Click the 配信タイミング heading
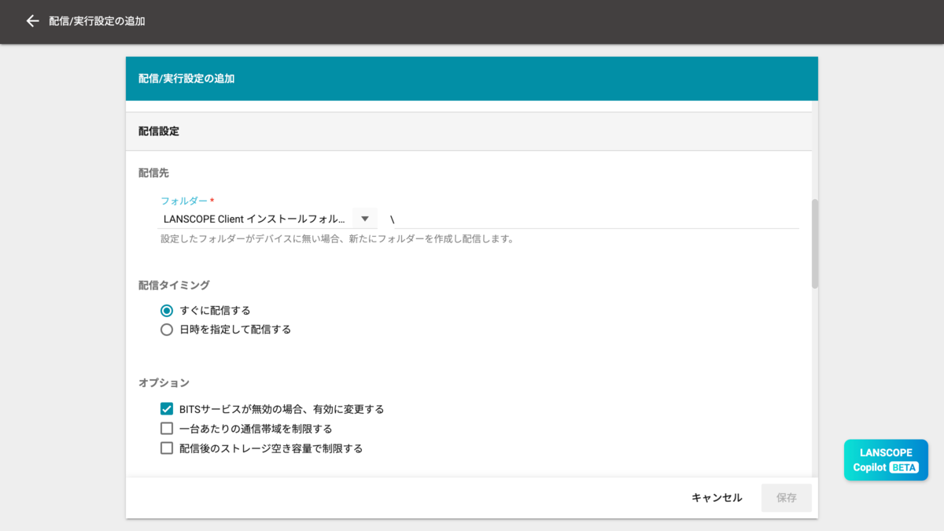Image resolution: width=944 pixels, height=531 pixels. pyautogui.click(x=174, y=285)
